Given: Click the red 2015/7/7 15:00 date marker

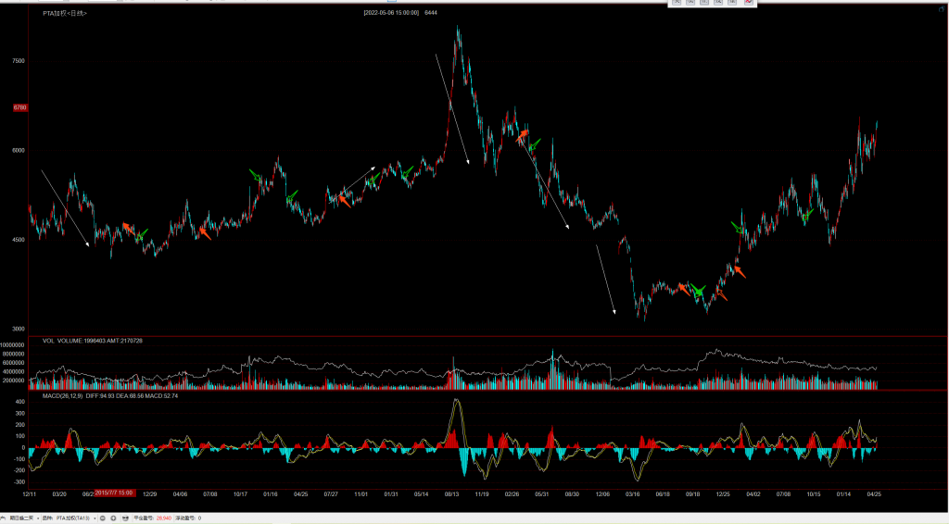Looking at the screenshot, I should [114, 493].
